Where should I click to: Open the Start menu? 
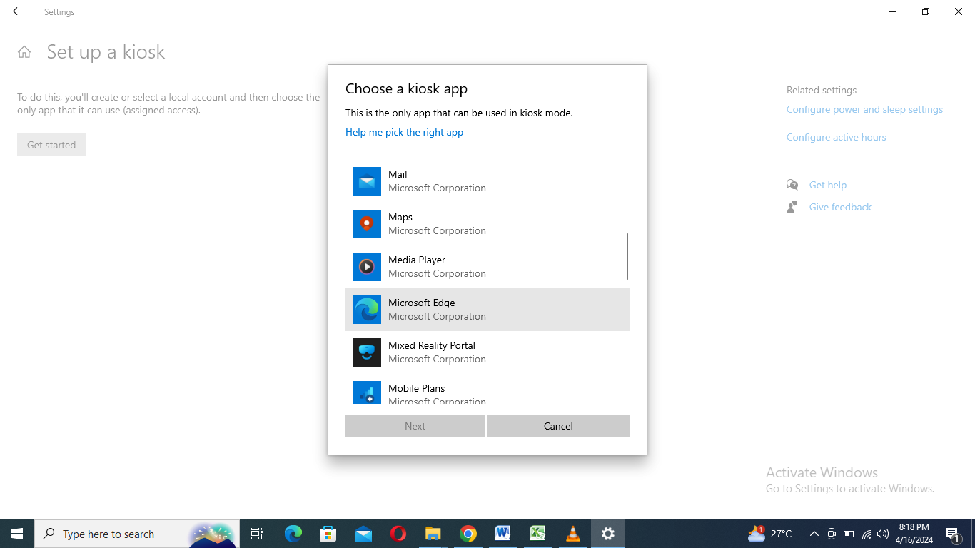[x=16, y=533]
